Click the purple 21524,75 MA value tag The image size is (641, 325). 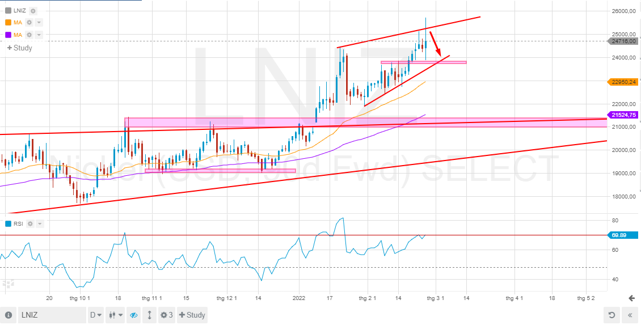pyautogui.click(x=623, y=115)
